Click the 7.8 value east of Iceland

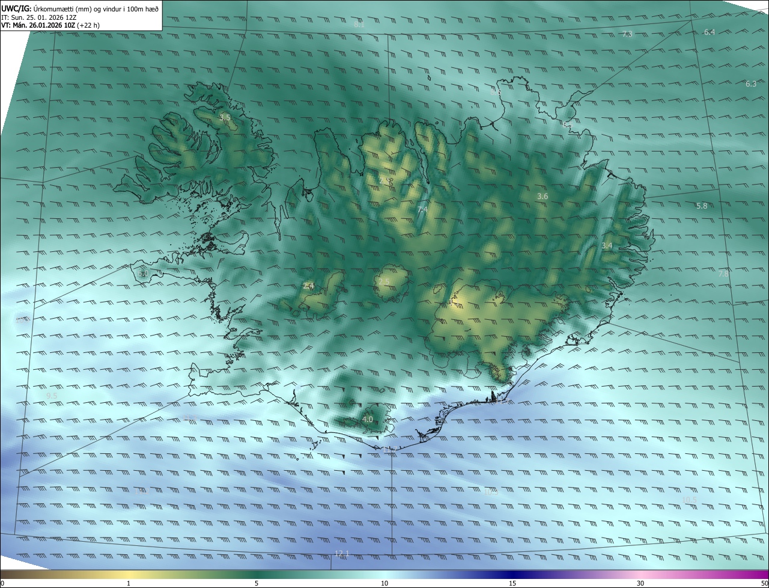[723, 274]
